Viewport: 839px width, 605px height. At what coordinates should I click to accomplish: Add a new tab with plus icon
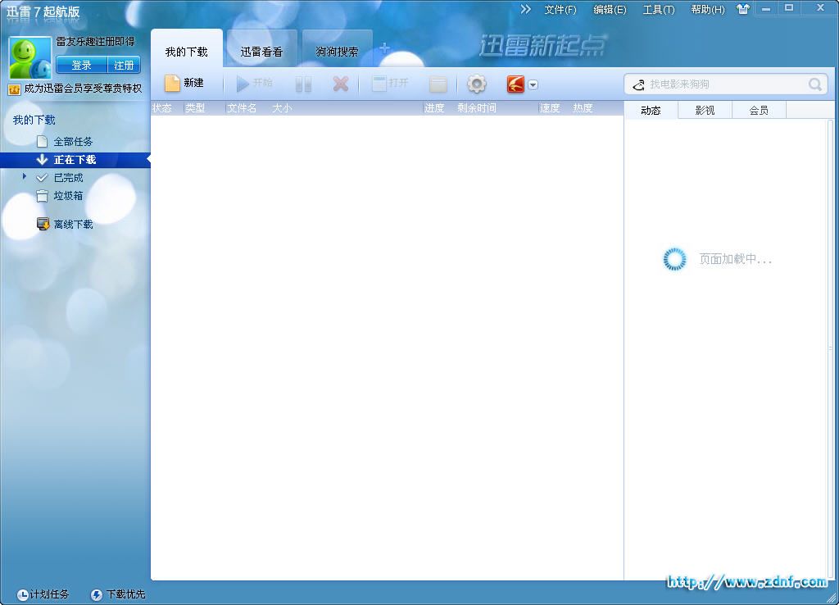pyautogui.click(x=384, y=48)
